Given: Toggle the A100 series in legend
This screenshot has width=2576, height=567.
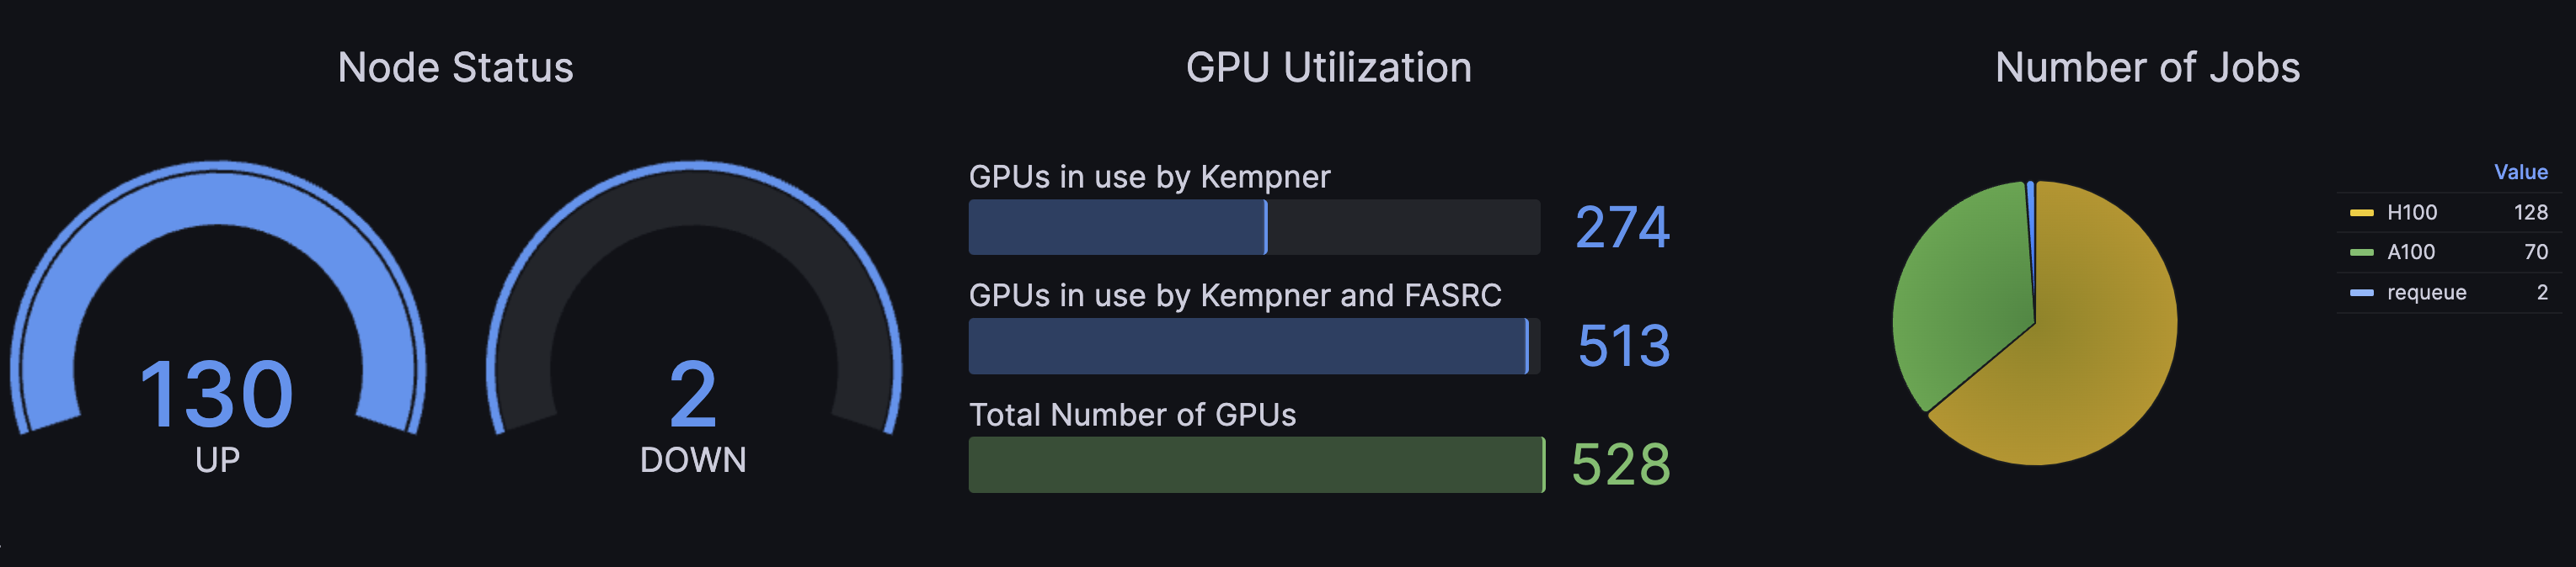Looking at the screenshot, I should point(2410,252).
